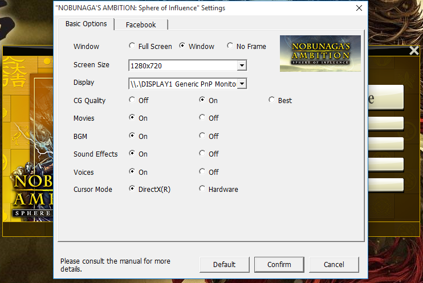The image size is (423, 283).
Task: Switch to the Basic Options tab
Action: click(x=86, y=24)
